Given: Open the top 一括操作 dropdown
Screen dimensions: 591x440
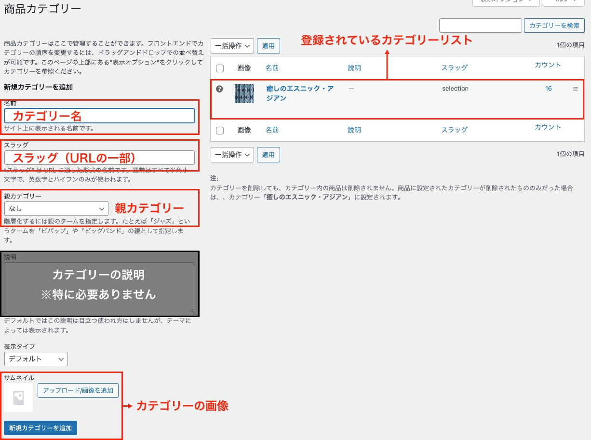Looking at the screenshot, I should click(x=232, y=46).
